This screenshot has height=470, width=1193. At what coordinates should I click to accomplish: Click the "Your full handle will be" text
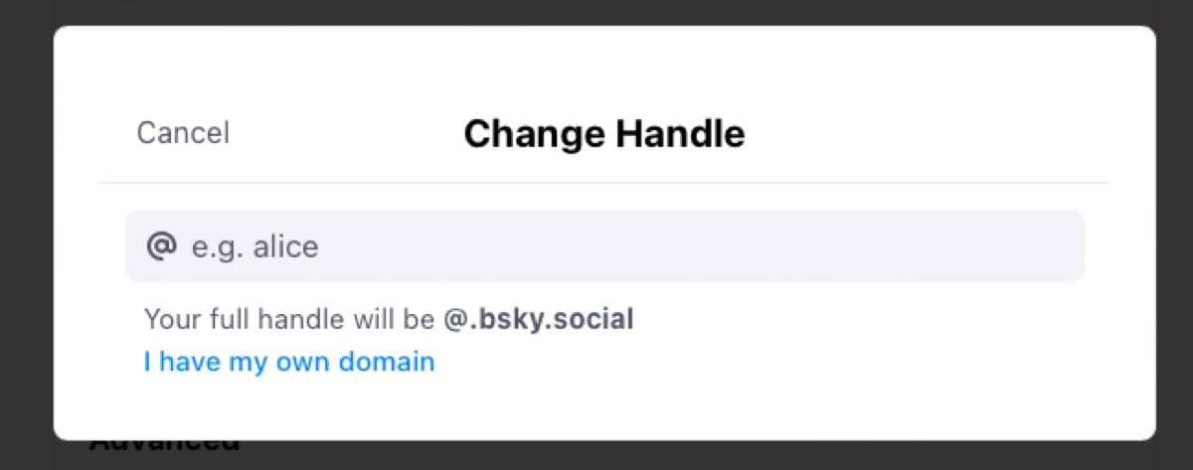(288, 319)
